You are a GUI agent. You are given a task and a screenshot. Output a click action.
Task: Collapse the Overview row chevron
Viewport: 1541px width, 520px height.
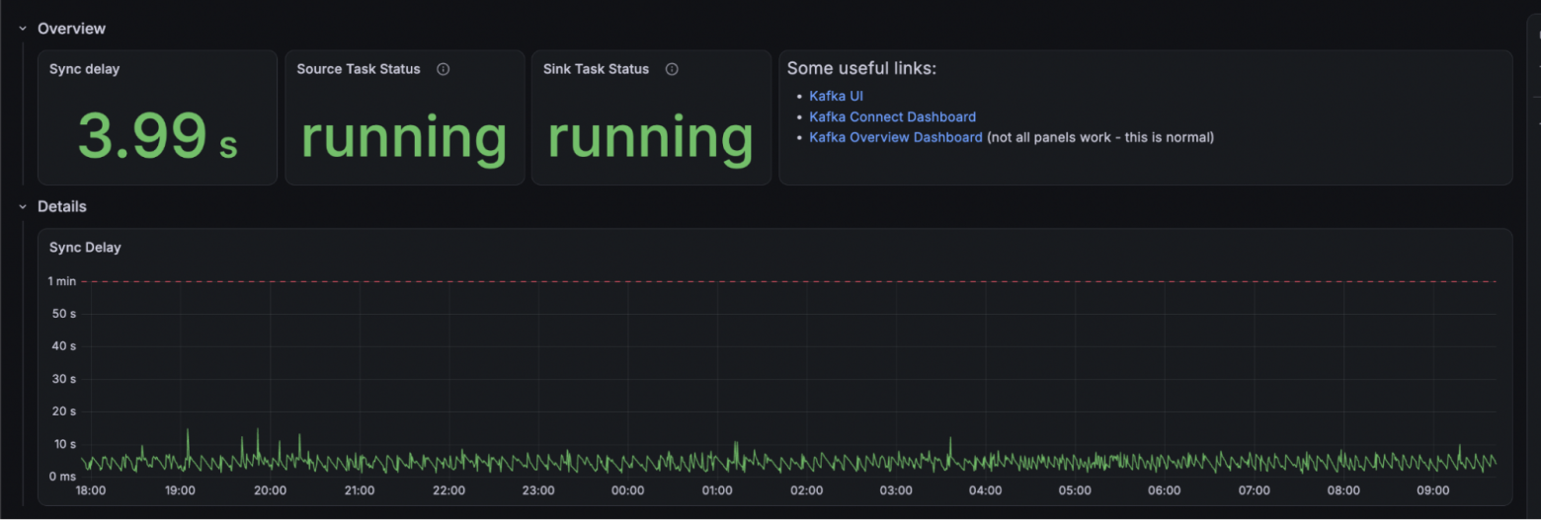click(23, 29)
